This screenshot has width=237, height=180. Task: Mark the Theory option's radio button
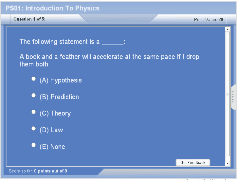point(33,112)
